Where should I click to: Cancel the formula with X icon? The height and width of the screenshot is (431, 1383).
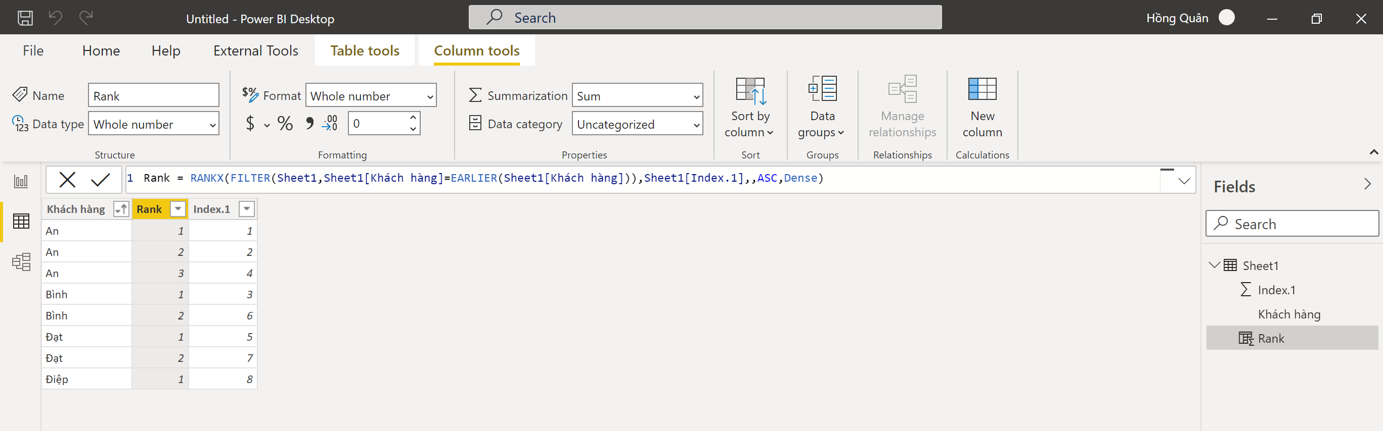coord(68,180)
